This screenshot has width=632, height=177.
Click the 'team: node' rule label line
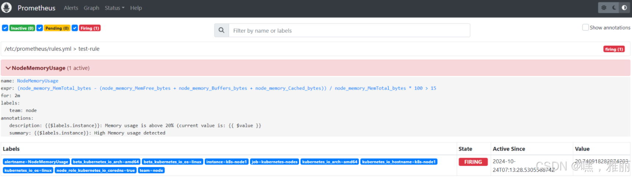click(x=23, y=110)
